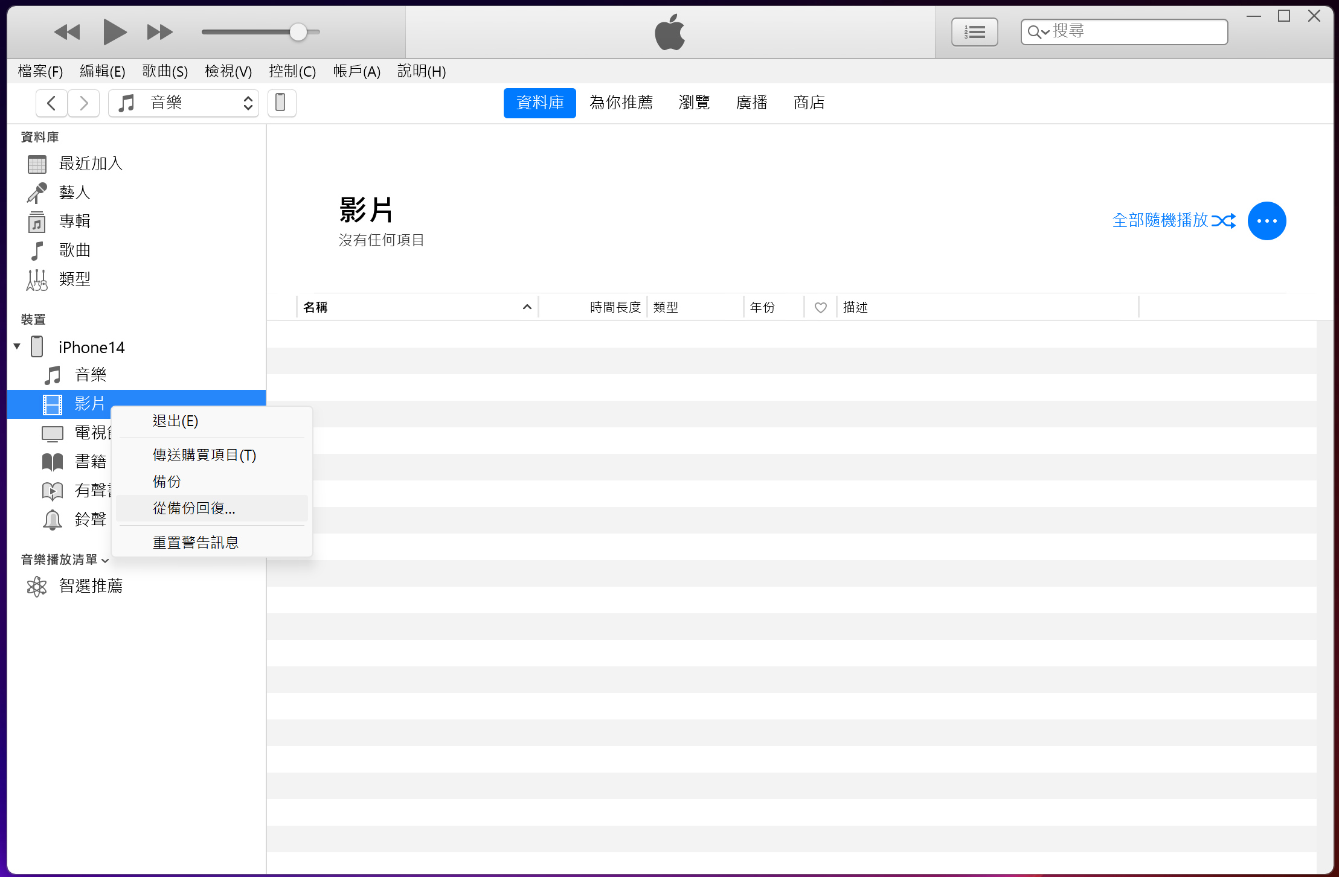The height and width of the screenshot is (877, 1339).
Task: Open the blue more options ellipsis button
Action: click(1267, 221)
